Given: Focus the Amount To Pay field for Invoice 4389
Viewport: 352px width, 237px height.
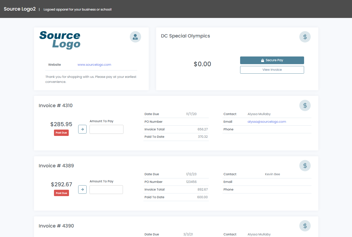Looking at the screenshot, I should 106,189.
